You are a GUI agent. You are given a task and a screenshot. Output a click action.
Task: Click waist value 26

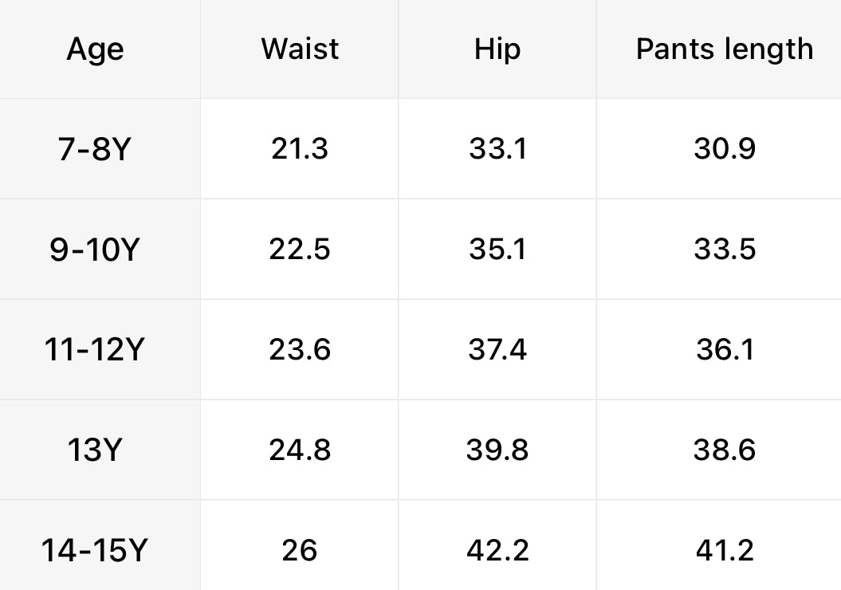click(300, 551)
